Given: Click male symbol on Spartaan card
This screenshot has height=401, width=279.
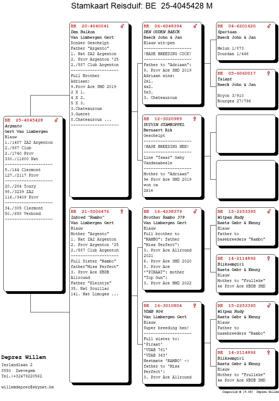Looking at the screenshot, I should [269, 26].
